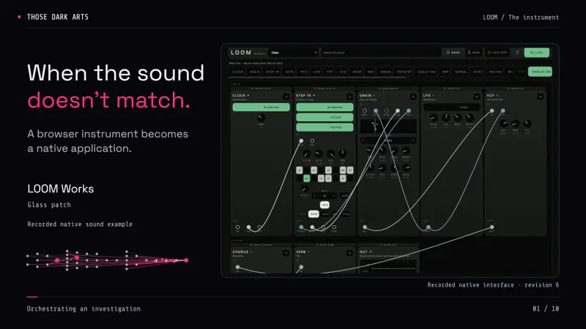
Task: Click the VERB input jack
Action: (x=301, y=267)
